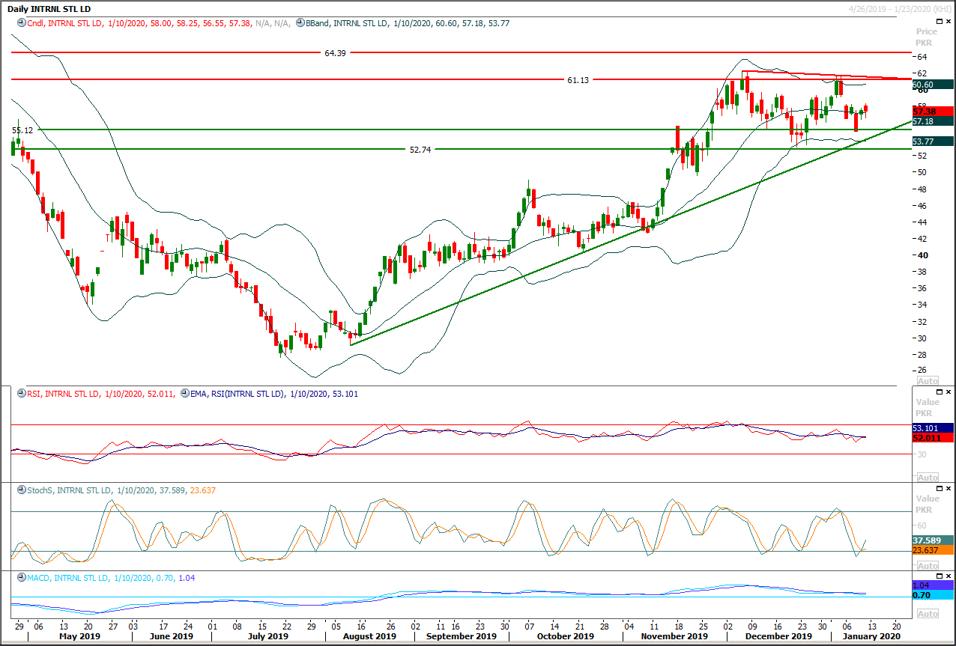Click the Price PKR axis heading
The image size is (956, 646).
point(927,37)
